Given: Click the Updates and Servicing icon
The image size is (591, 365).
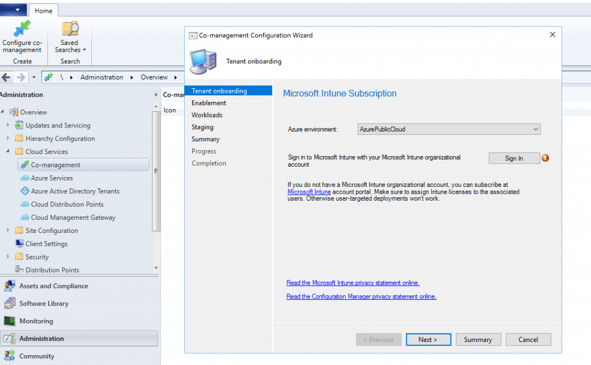Looking at the screenshot, I should click(19, 125).
